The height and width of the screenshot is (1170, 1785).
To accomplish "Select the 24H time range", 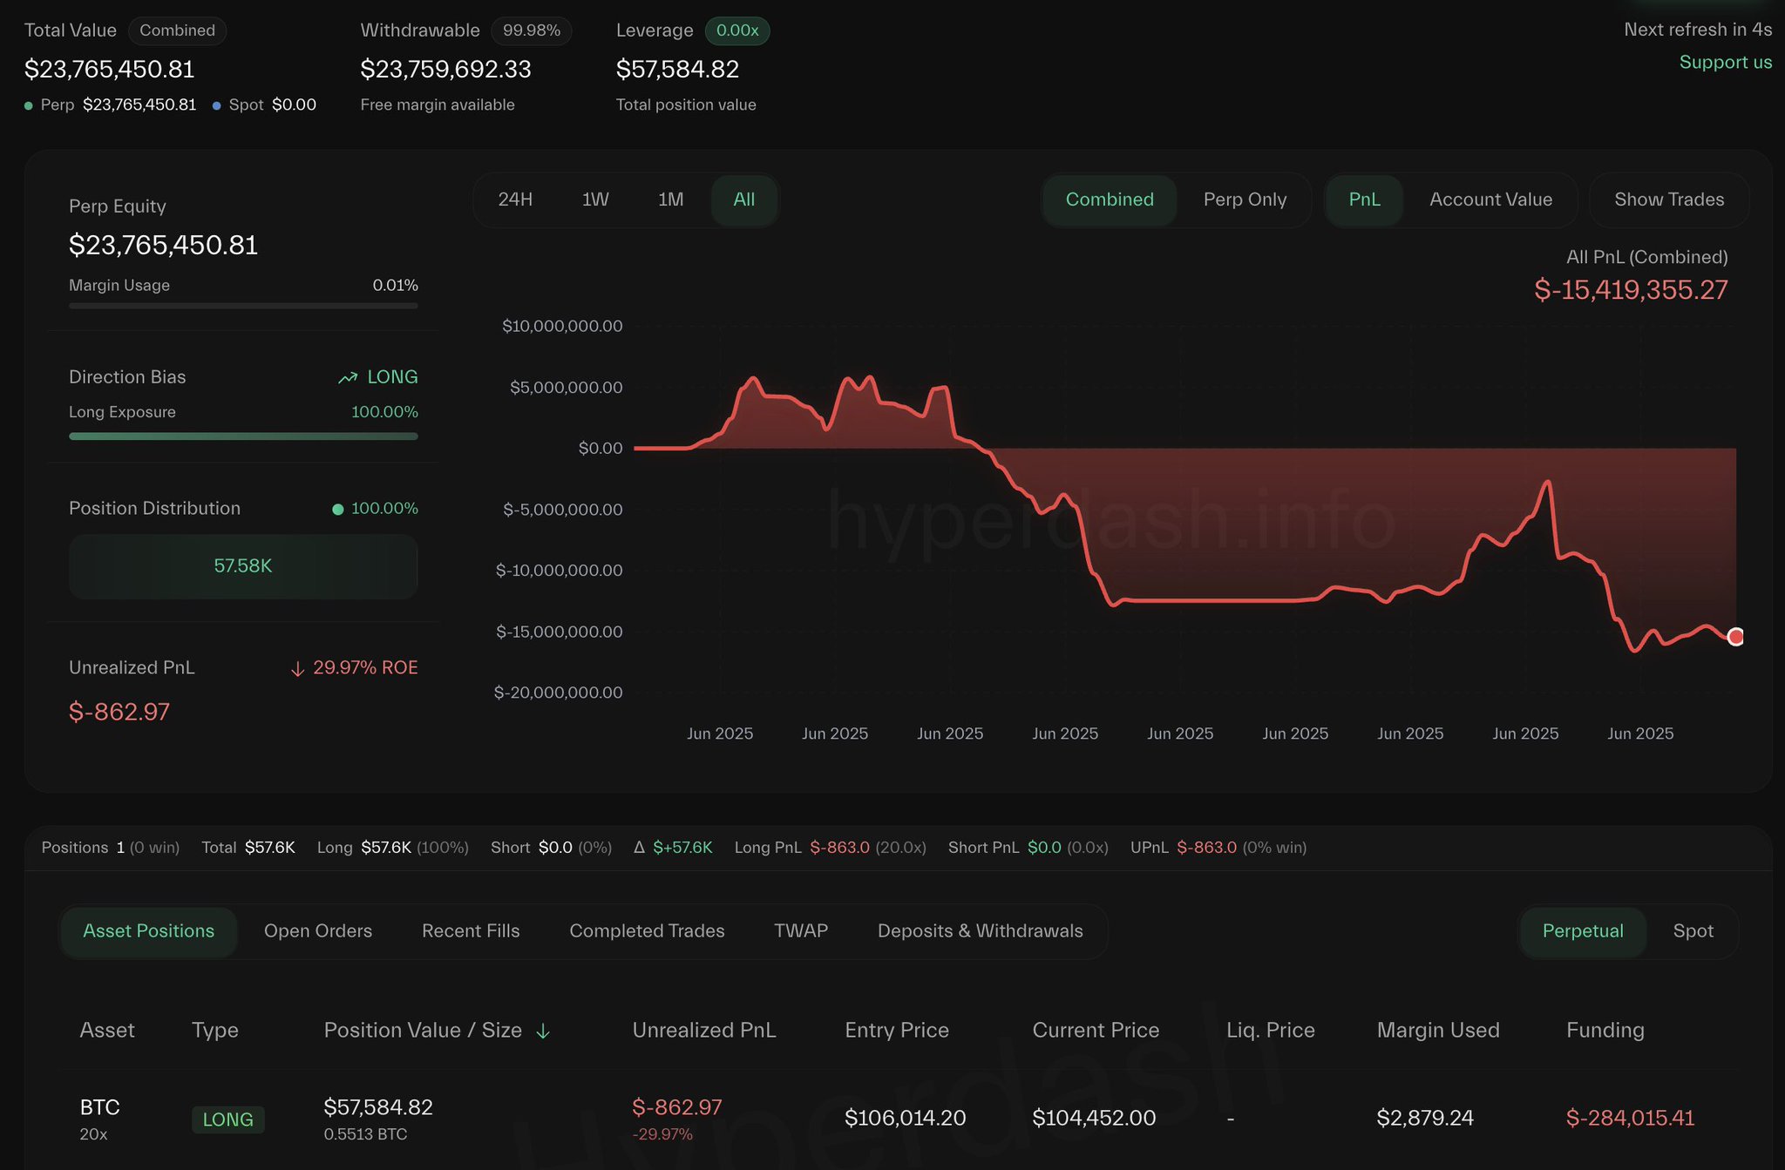I will [515, 200].
